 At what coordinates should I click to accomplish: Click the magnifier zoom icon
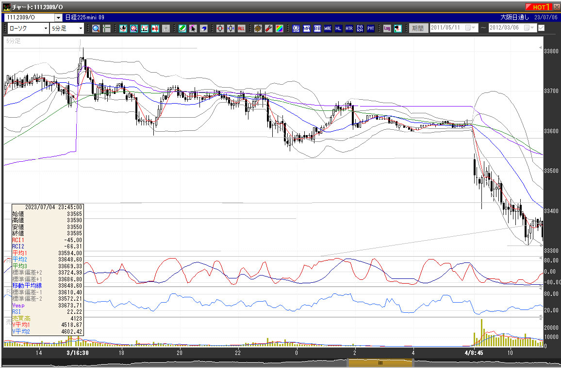click(96, 29)
